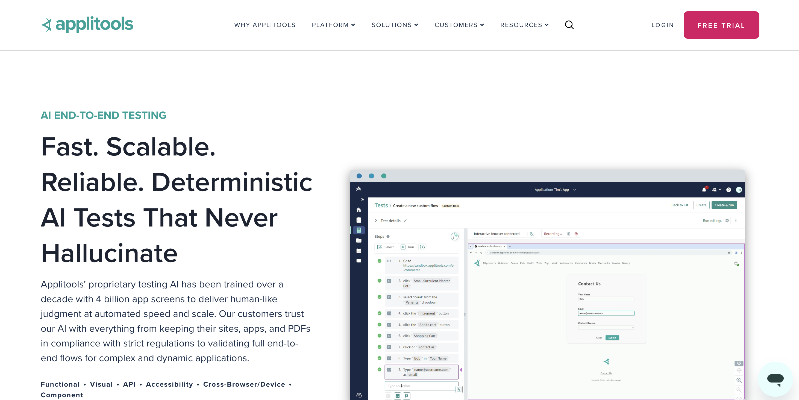The width and height of the screenshot is (799, 400).
Task: Open notifications bell with badge
Action: point(704,189)
